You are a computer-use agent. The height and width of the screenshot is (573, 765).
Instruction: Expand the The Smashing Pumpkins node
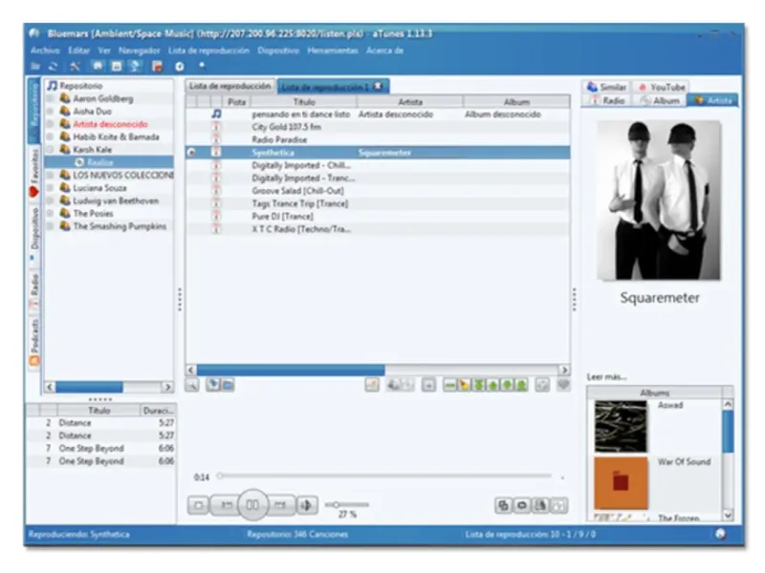(x=50, y=226)
